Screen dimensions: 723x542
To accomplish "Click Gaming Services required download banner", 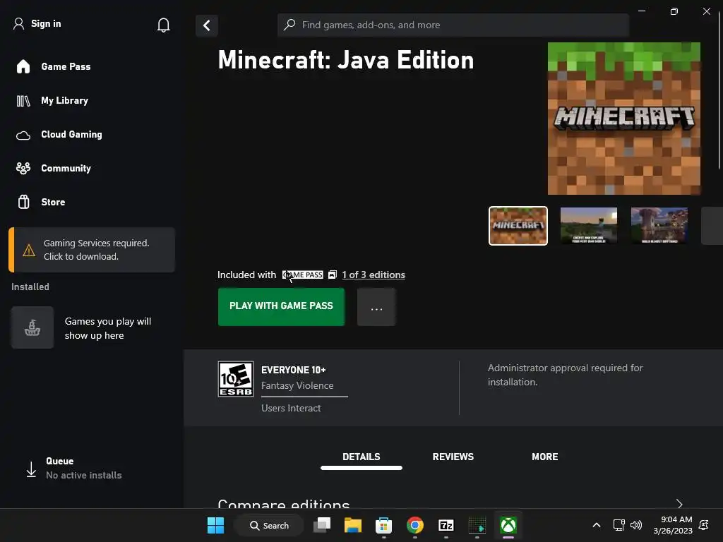I will [92, 250].
